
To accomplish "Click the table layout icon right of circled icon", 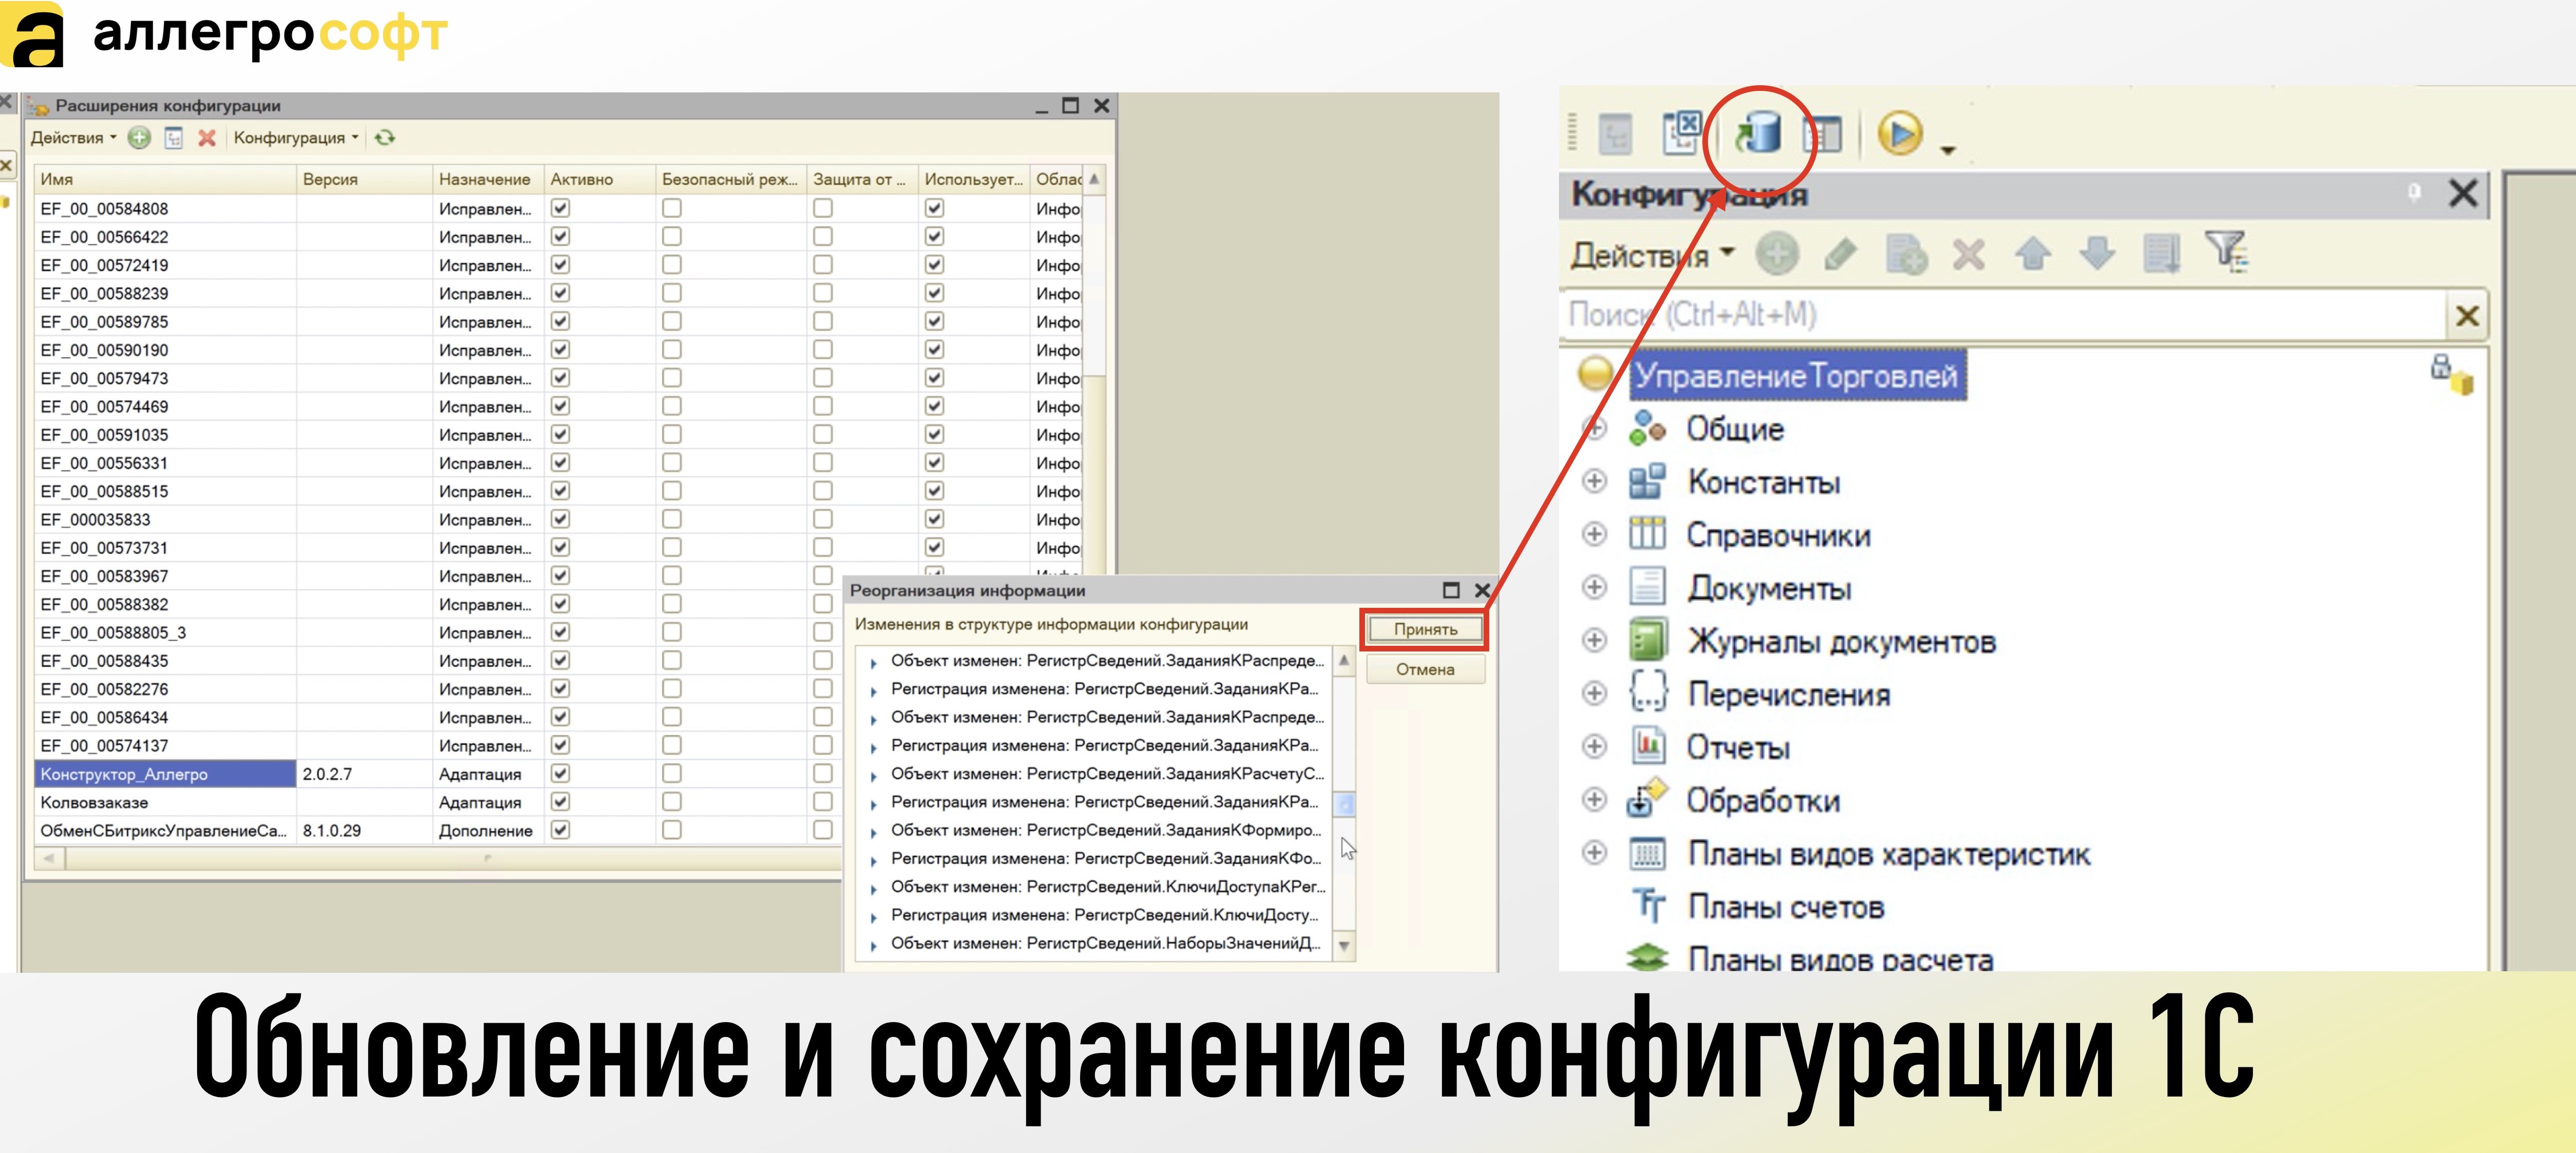I will (x=1822, y=134).
